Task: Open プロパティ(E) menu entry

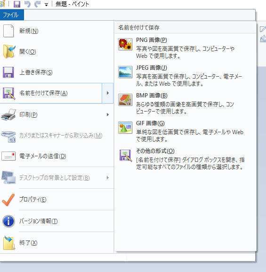Action: pyautogui.click(x=56, y=200)
